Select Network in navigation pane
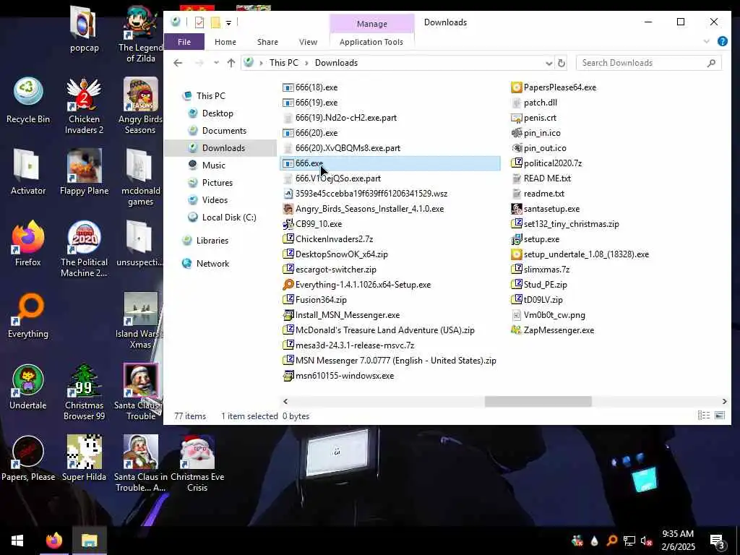The image size is (740, 555). 212,263
